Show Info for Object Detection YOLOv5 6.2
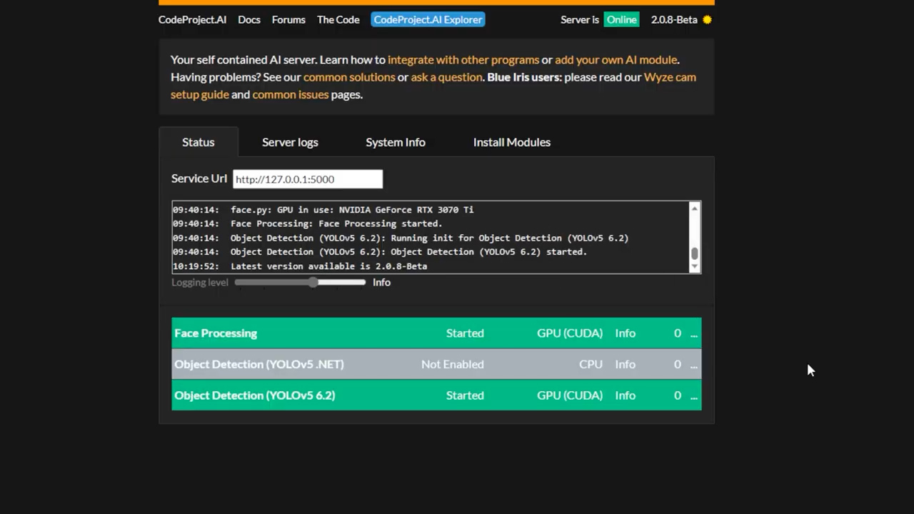This screenshot has height=514, width=914. 626,395
